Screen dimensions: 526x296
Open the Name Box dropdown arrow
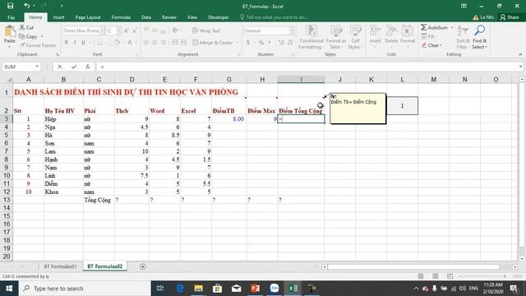pos(37,67)
